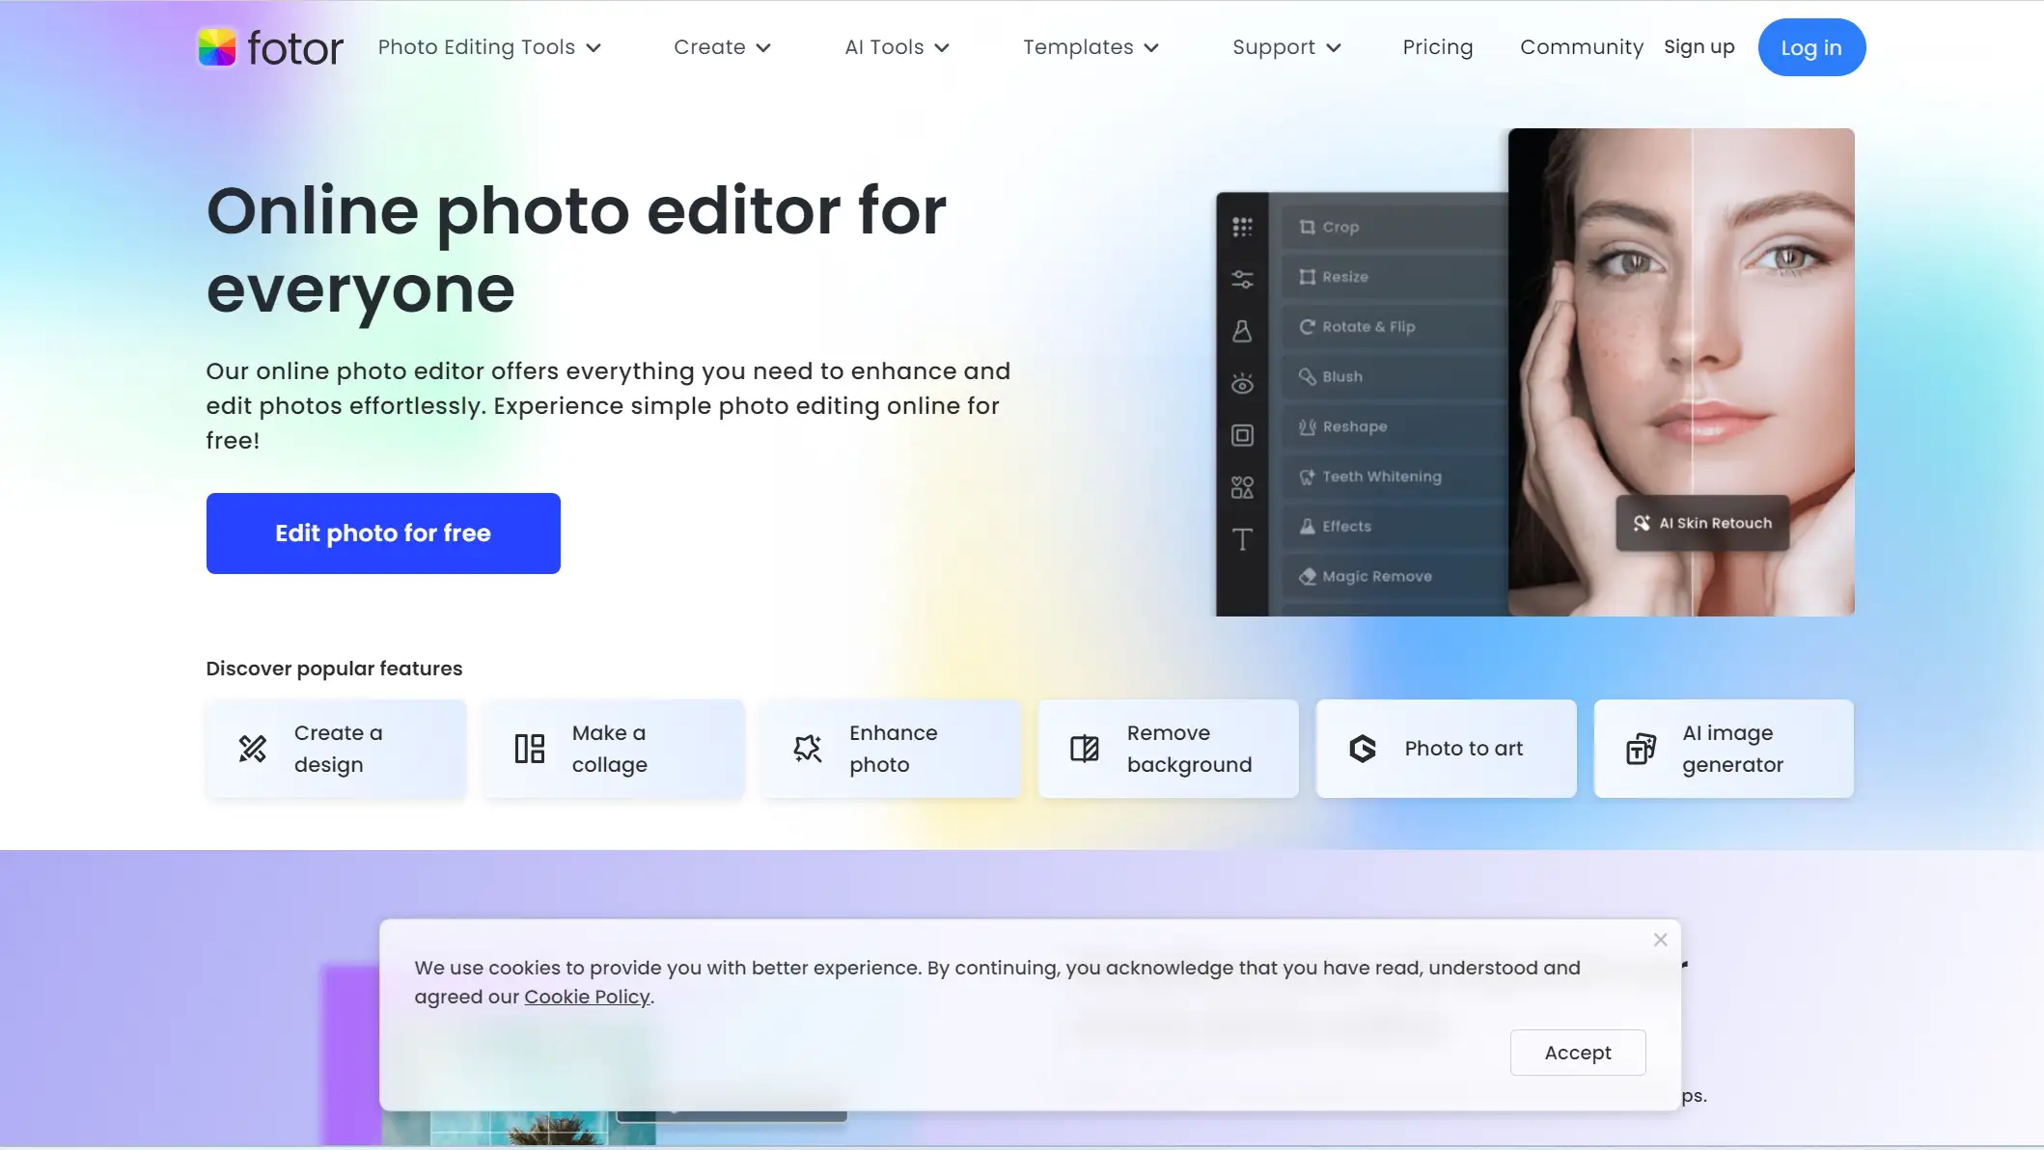Open the Create a design feature card
The height and width of the screenshot is (1150, 2044).
[336, 749]
